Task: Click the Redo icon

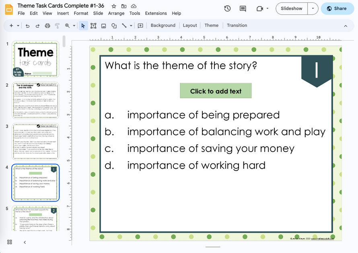Action: point(37,25)
